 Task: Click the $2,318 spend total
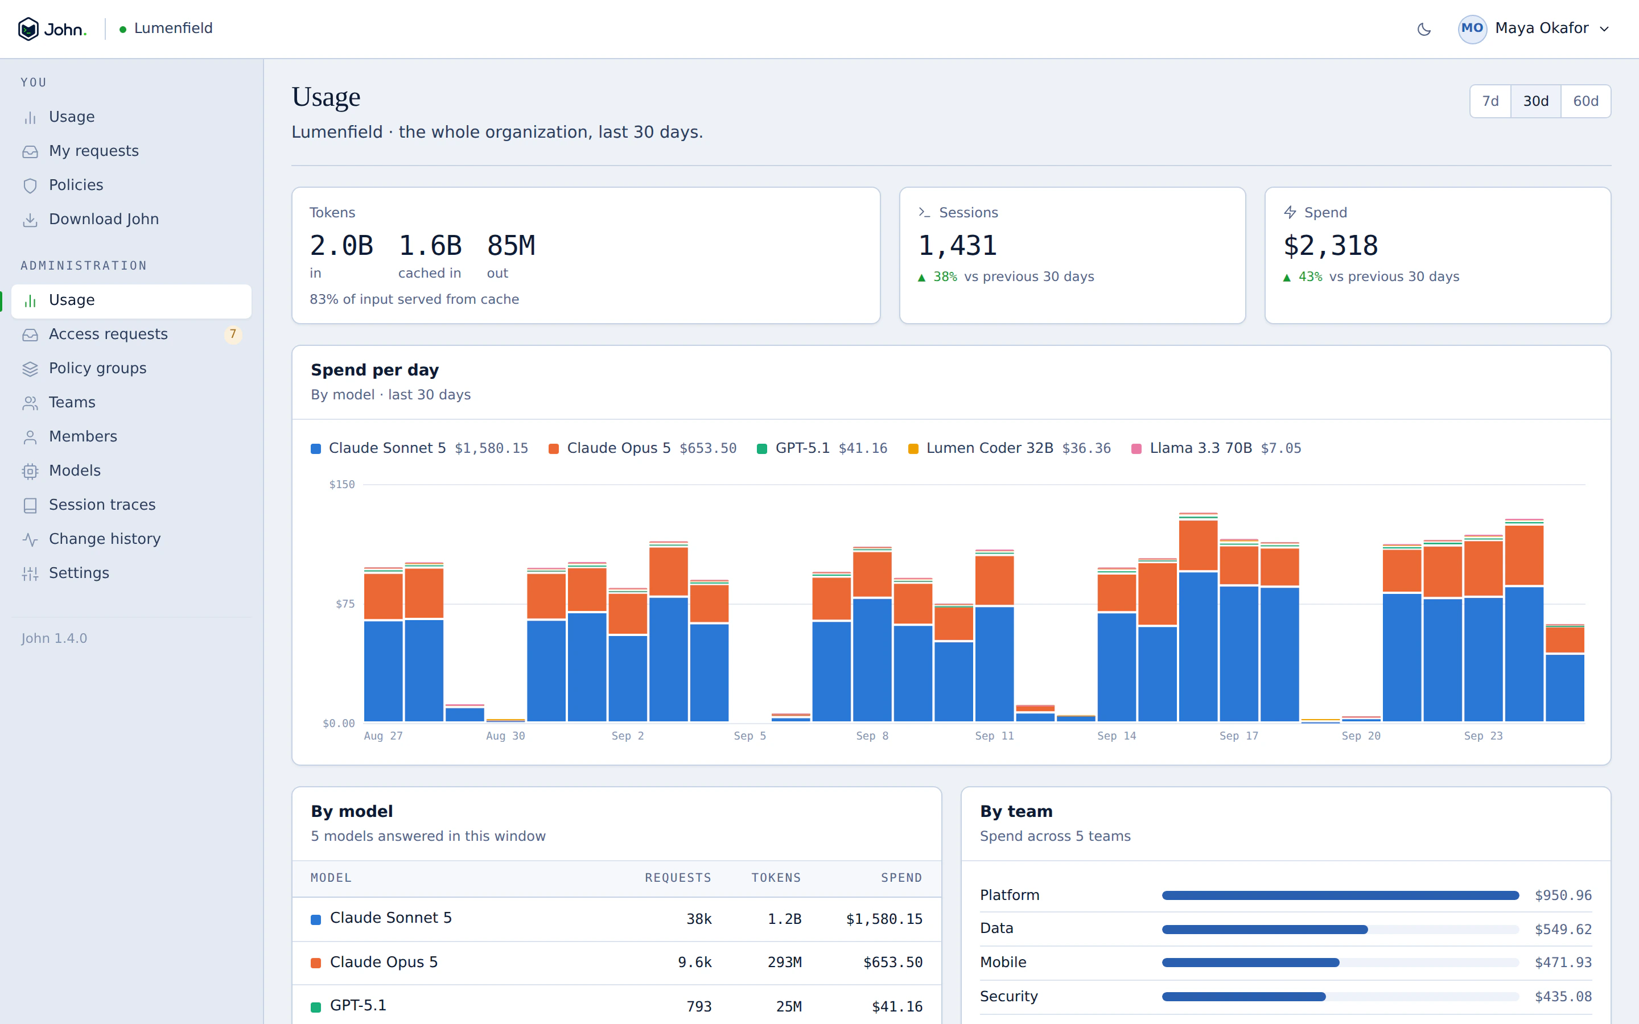point(1330,245)
